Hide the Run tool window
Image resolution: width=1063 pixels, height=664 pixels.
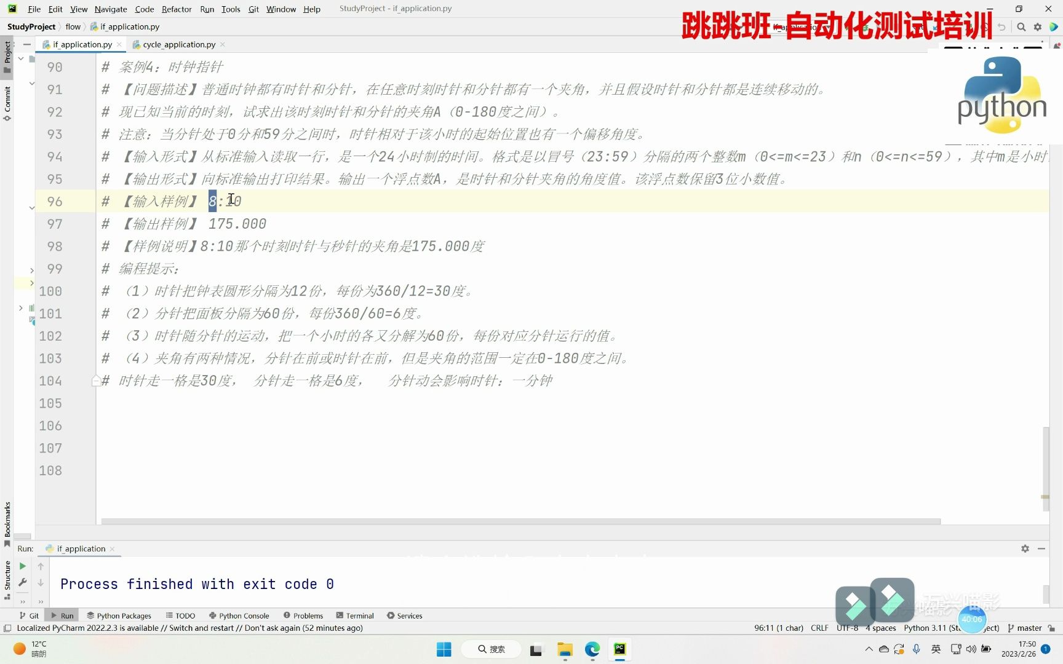[x=1041, y=548]
